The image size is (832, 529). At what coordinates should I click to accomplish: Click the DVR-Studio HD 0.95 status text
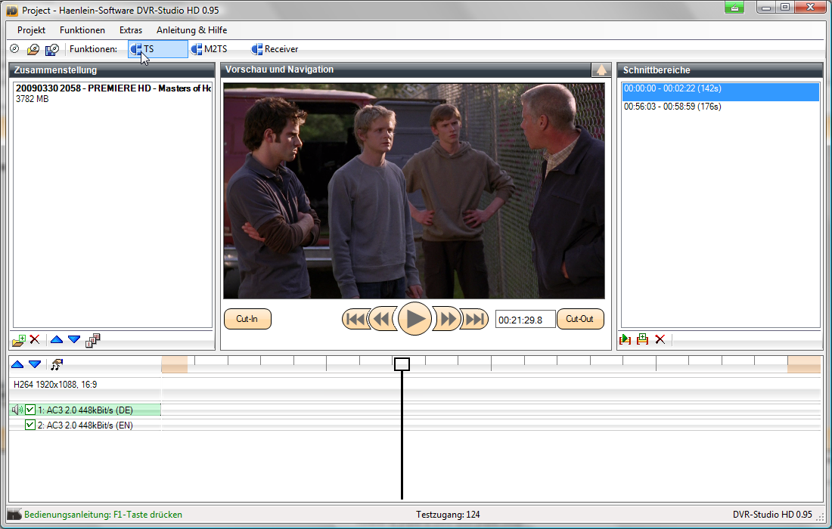pyautogui.click(x=772, y=515)
